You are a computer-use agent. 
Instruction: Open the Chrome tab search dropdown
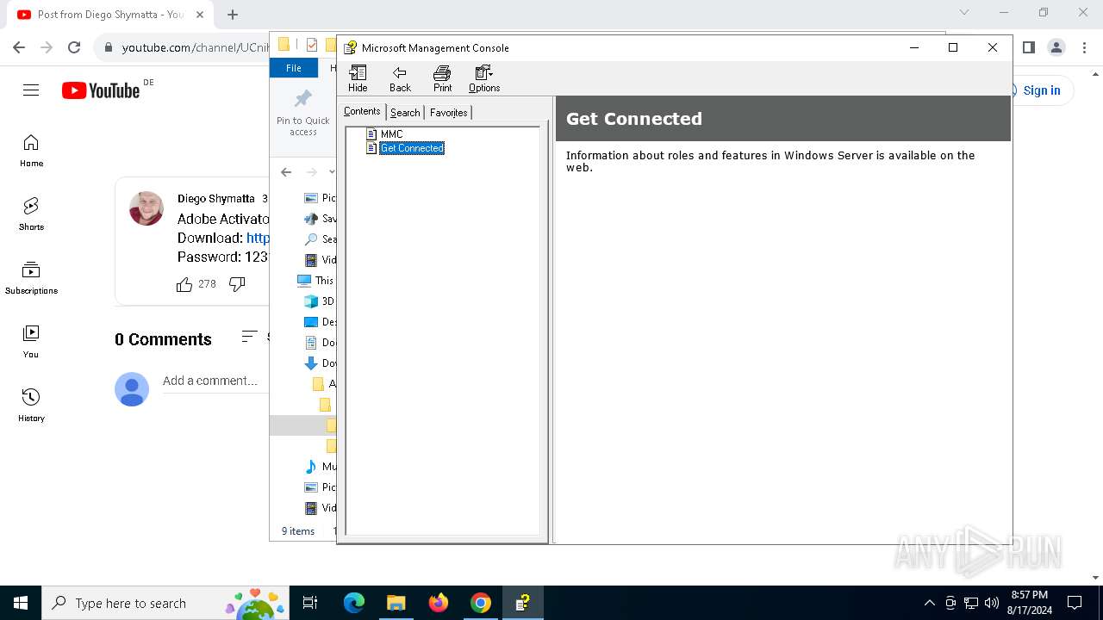click(964, 12)
